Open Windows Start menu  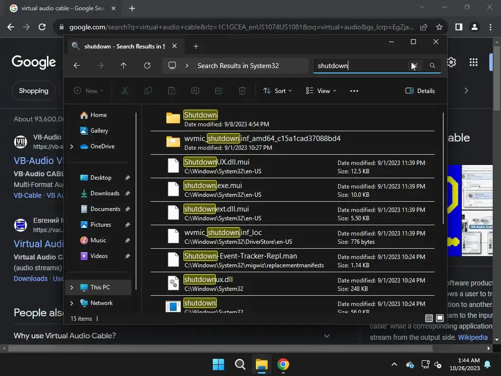pyautogui.click(x=219, y=364)
